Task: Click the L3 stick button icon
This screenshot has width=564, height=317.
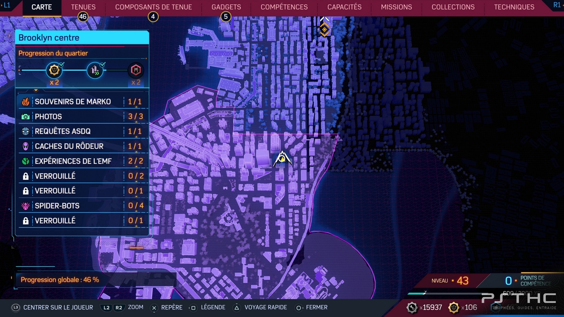Action: tap(16, 307)
